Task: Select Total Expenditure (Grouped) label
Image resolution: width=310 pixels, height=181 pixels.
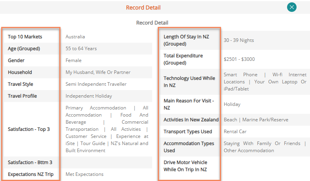Action: pos(183,59)
